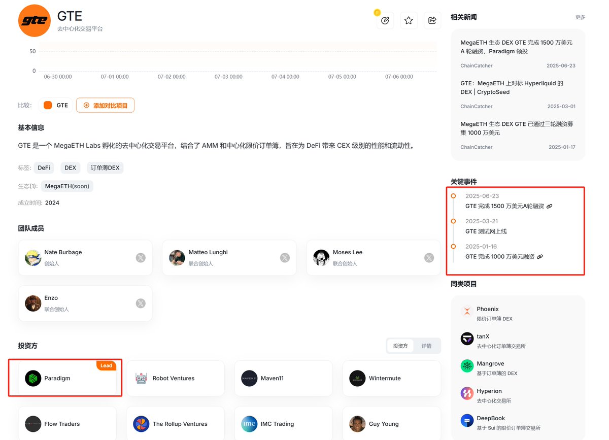609x440 pixels.
Task: Click the Maven11 logo
Action: coord(249,379)
